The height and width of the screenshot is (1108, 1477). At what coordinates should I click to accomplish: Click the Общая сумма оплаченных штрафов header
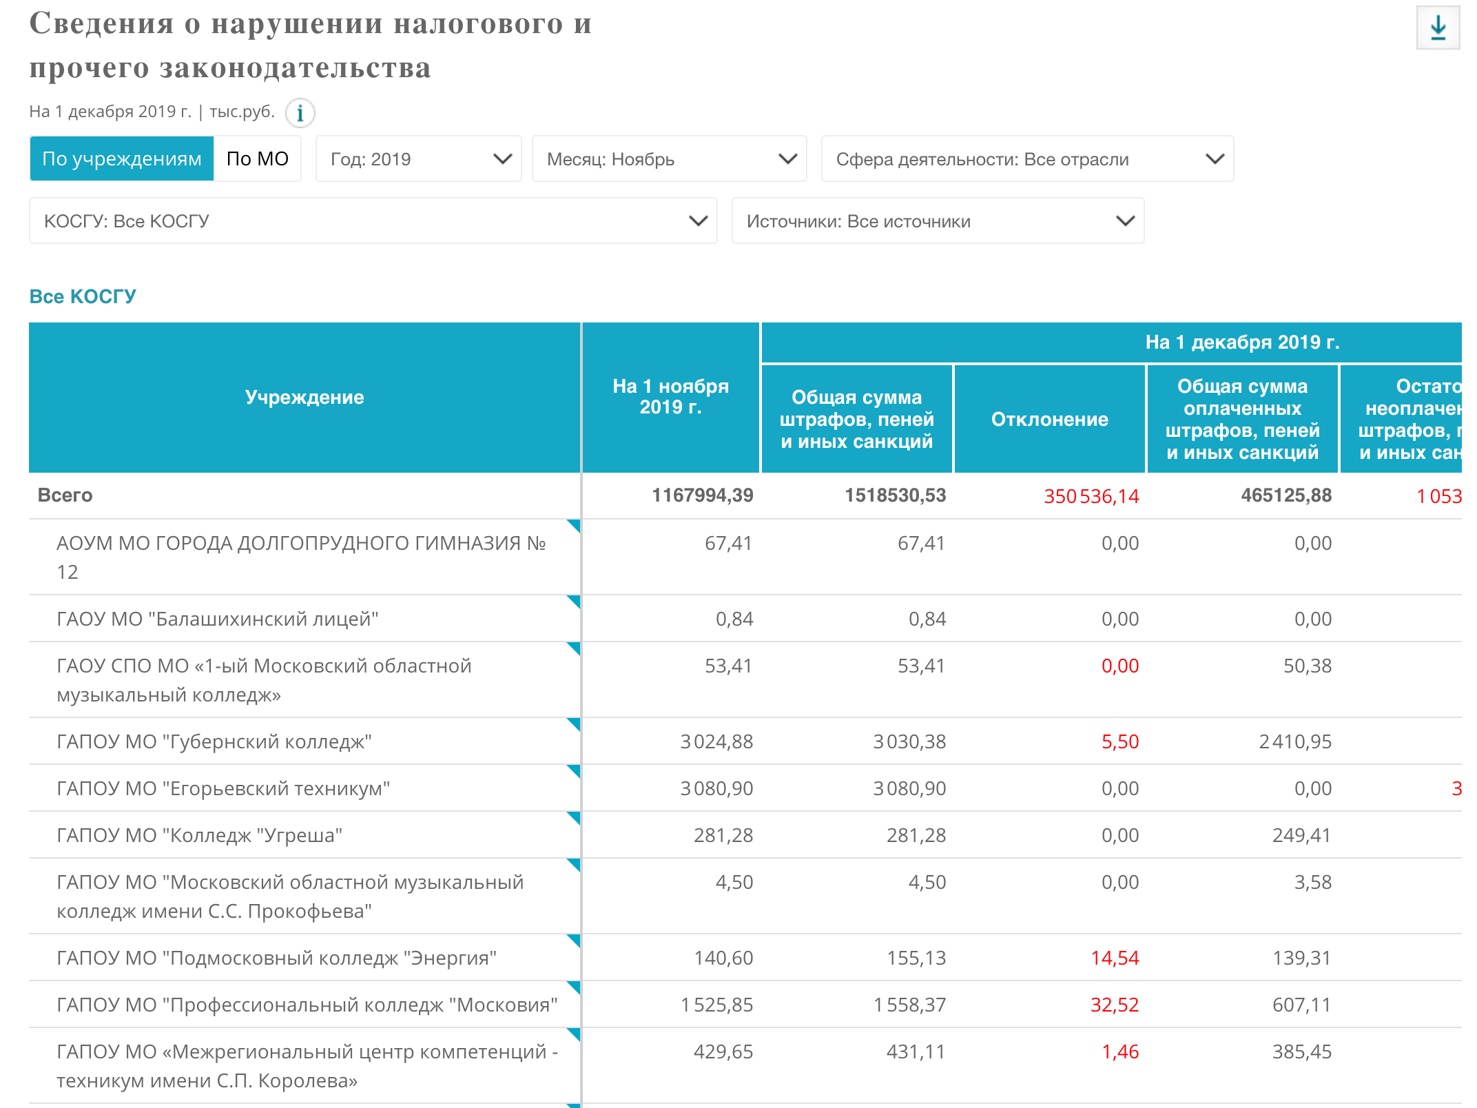point(1243,419)
